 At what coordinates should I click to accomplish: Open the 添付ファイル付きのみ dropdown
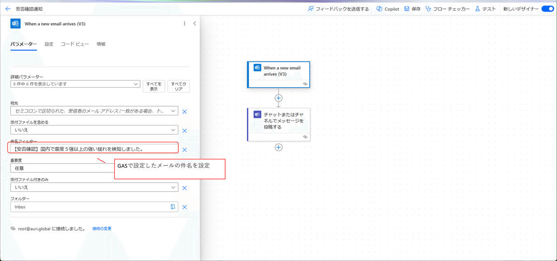94,187
